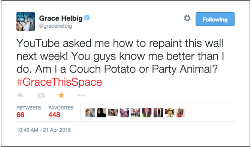251x147 pixels.
Task: Open the blond-haired user's avatar thumbnail
Action: coord(90,113)
